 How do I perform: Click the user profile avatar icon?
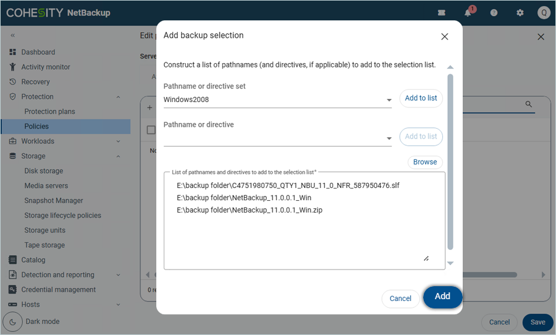543,13
